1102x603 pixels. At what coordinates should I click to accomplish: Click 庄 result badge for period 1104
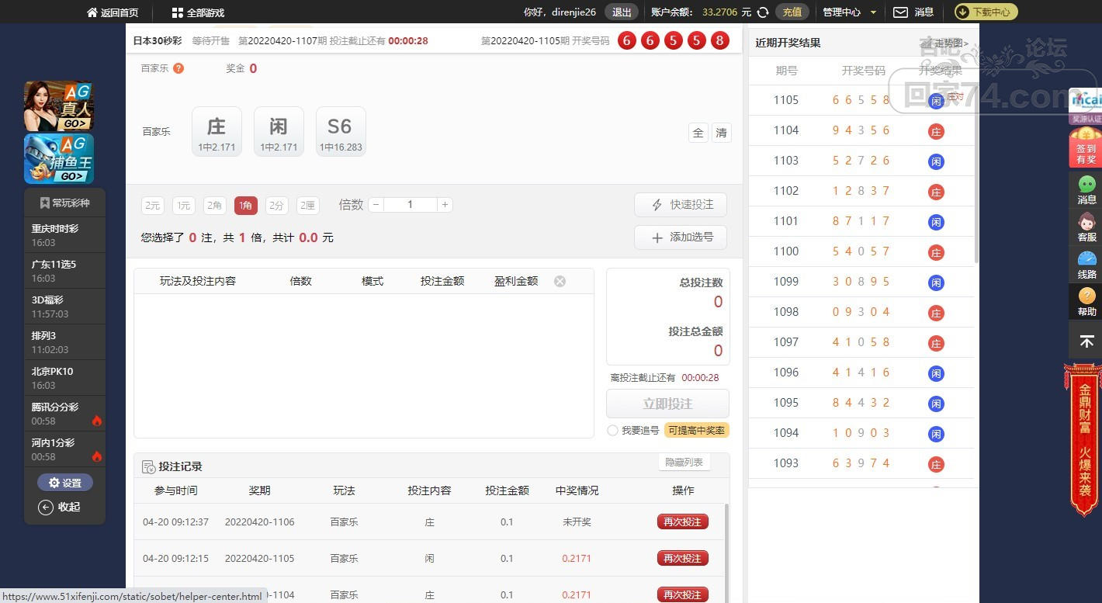click(937, 131)
